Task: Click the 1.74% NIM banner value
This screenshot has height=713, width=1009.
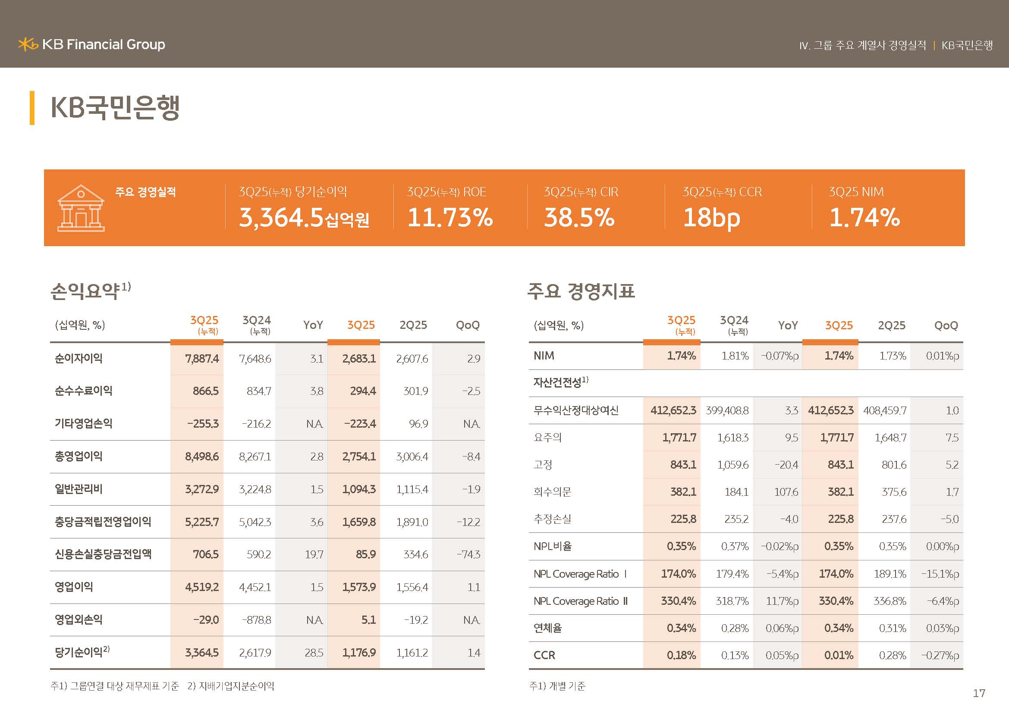Action: (864, 218)
